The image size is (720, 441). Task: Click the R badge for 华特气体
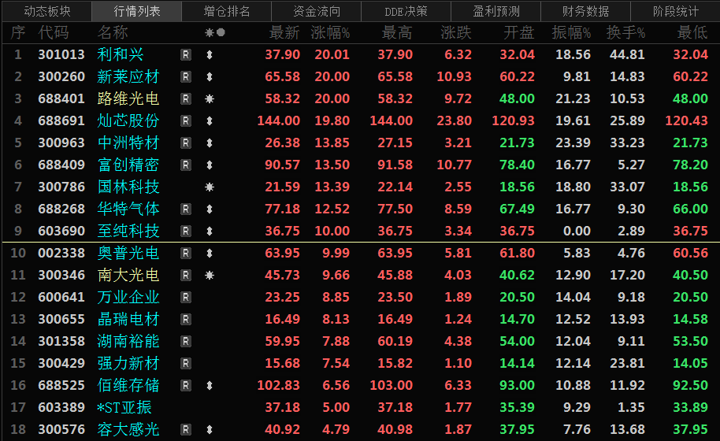click(185, 209)
